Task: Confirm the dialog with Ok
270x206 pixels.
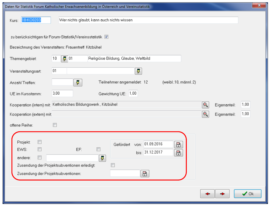Action: [x=248, y=194]
